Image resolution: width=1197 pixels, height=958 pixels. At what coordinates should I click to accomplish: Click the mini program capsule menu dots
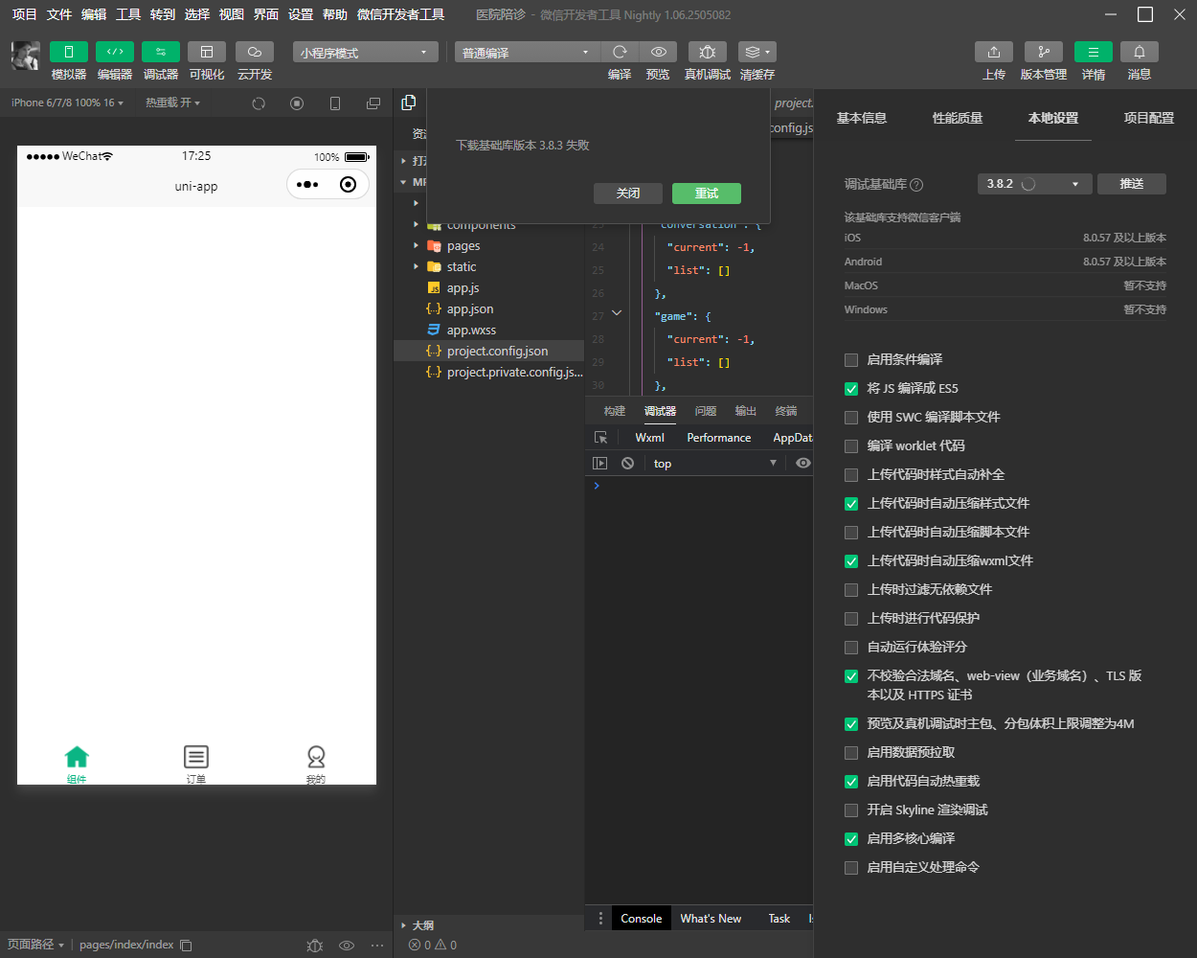tap(307, 185)
